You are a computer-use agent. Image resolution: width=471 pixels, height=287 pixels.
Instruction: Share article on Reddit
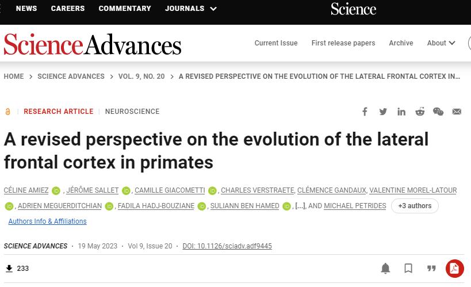point(420,112)
